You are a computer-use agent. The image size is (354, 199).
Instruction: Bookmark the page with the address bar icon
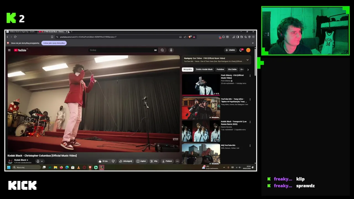click(52, 37)
